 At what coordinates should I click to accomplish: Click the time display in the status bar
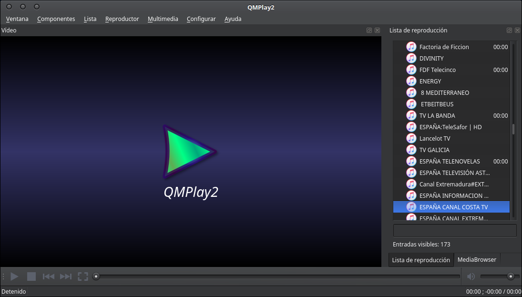tap(493, 292)
